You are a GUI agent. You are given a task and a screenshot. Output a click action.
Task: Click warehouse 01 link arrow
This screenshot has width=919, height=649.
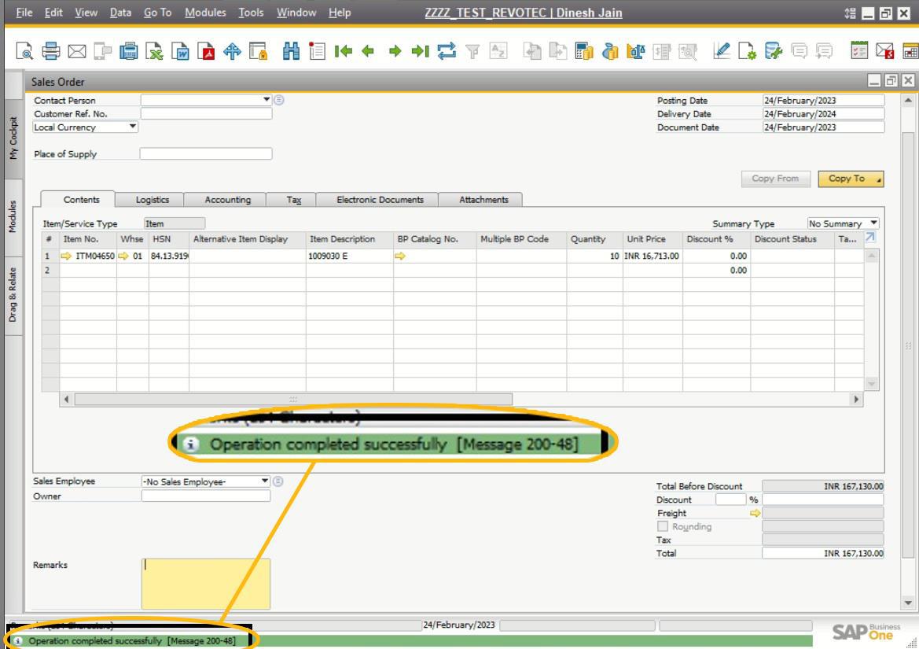(123, 256)
